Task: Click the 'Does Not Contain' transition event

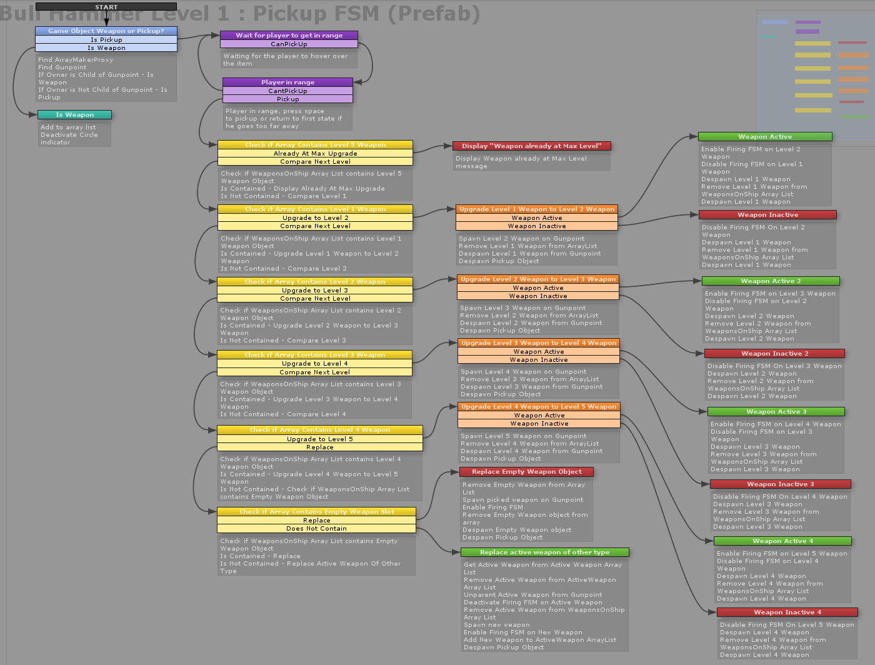Action: (x=316, y=529)
